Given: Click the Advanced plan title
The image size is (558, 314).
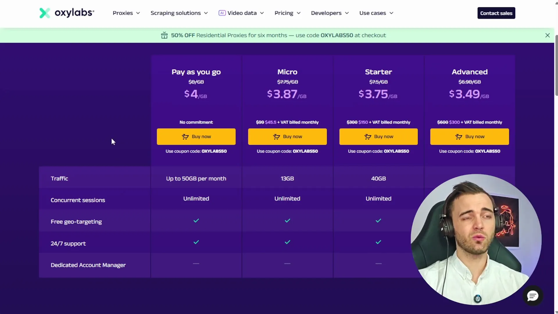Looking at the screenshot, I should [x=470, y=72].
